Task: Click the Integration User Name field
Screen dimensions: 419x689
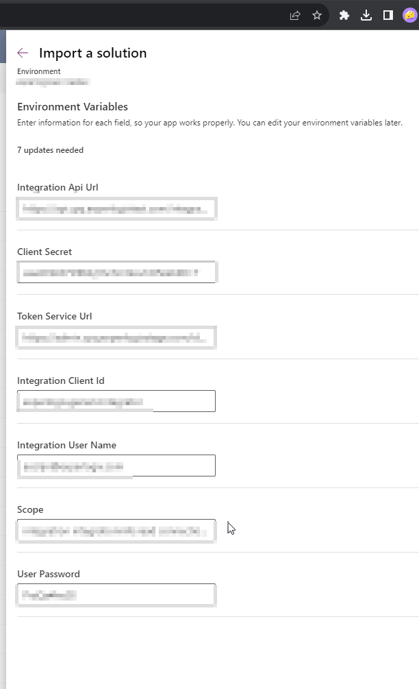Action: 116,466
